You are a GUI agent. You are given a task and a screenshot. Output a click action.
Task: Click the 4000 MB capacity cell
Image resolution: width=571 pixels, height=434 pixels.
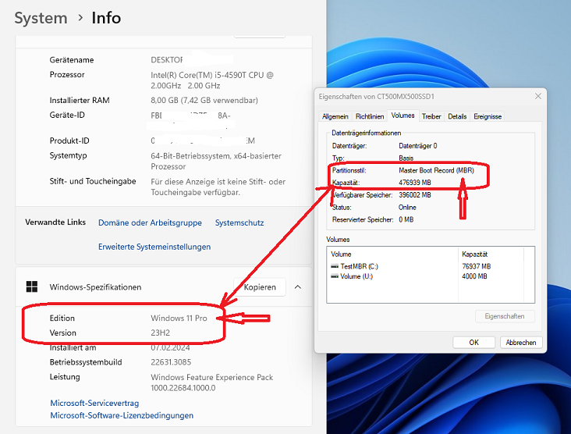tap(474, 276)
